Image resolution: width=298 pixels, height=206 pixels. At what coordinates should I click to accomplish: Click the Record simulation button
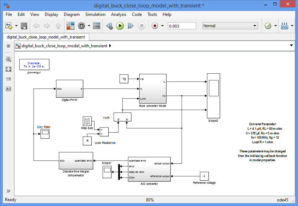155,26
